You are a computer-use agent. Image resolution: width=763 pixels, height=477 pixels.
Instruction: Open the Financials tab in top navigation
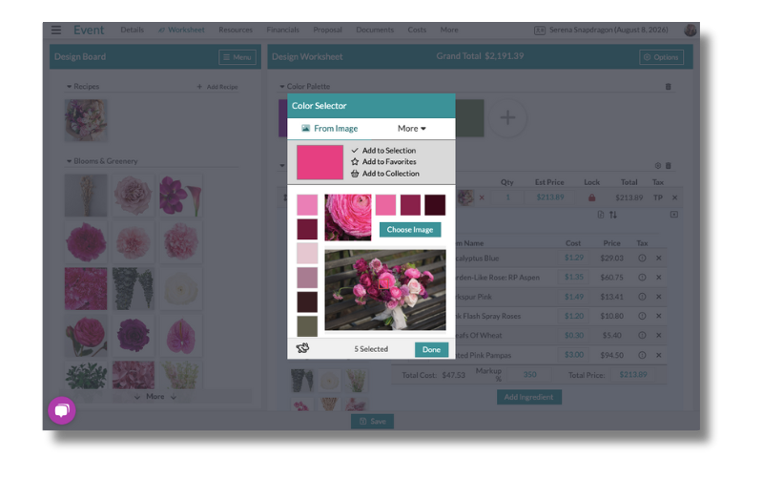(x=282, y=31)
